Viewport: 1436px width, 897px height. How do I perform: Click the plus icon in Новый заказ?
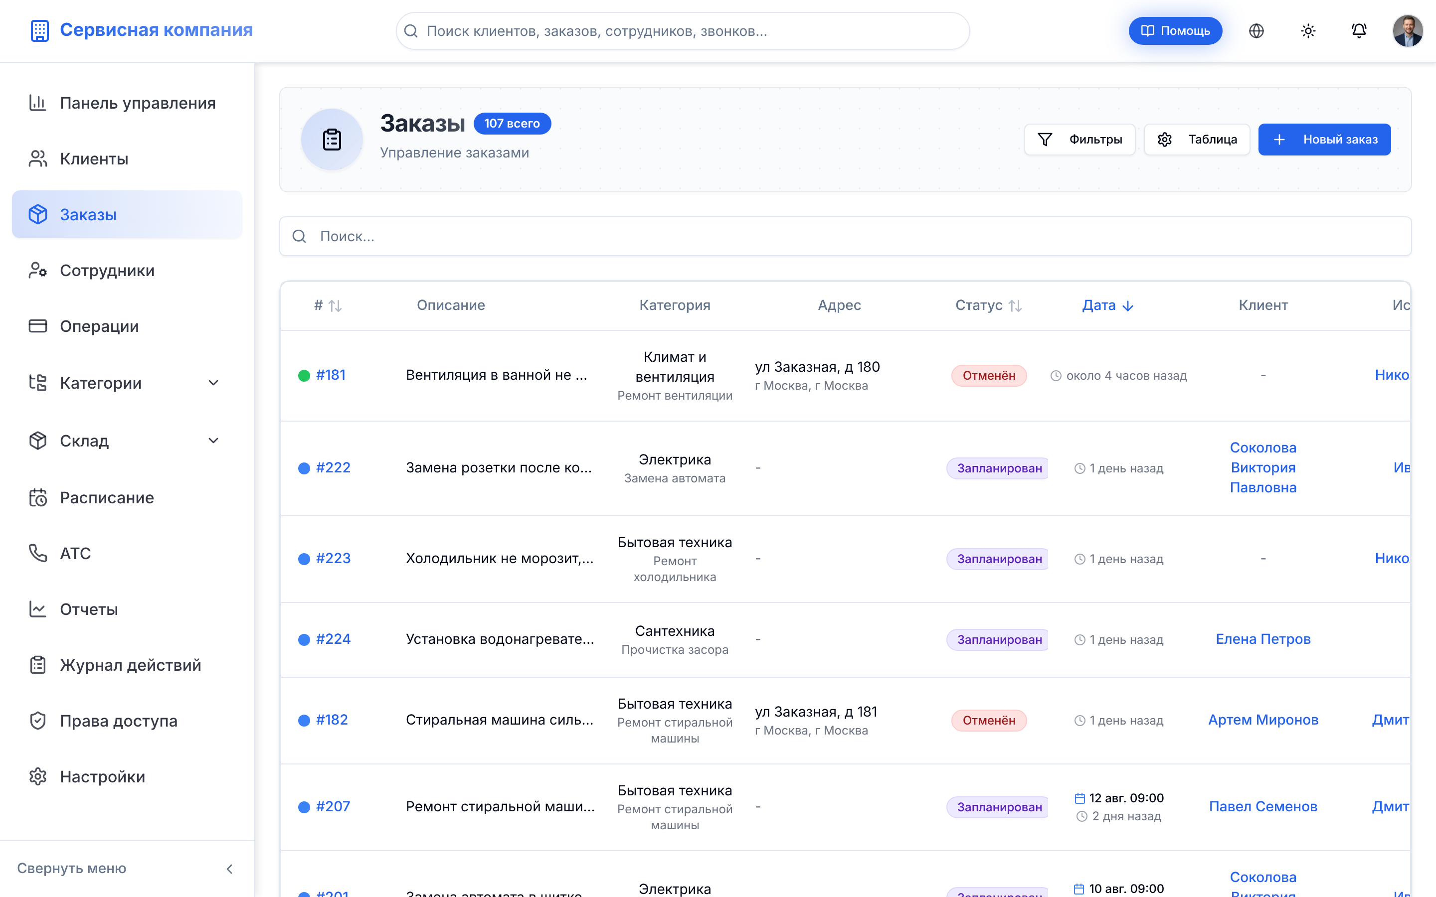coord(1279,140)
